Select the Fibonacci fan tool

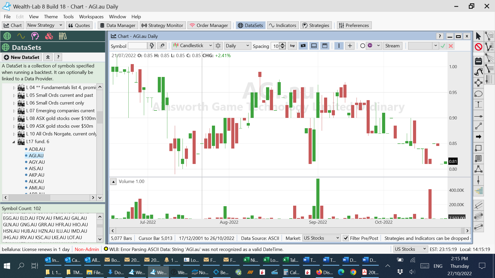click(489, 58)
